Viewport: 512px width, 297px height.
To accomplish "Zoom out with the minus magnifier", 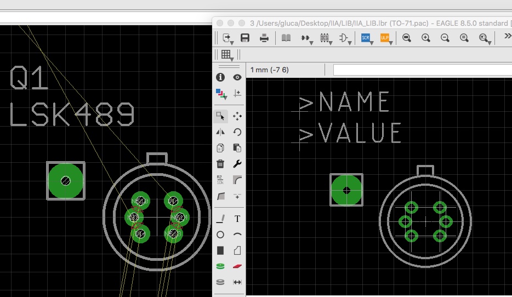I will [x=445, y=38].
